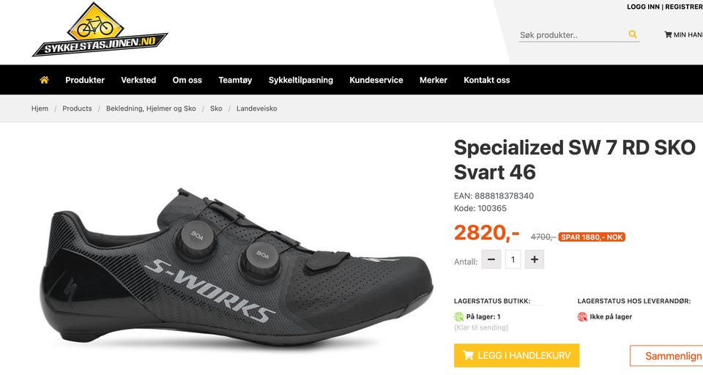Click the Sammenlign button
Viewport: 703px width, 375px height.
coord(666,356)
